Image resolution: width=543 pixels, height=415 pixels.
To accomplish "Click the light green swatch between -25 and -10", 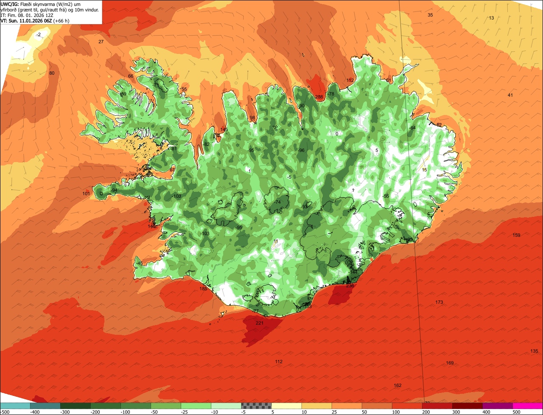I will (x=196, y=406).
